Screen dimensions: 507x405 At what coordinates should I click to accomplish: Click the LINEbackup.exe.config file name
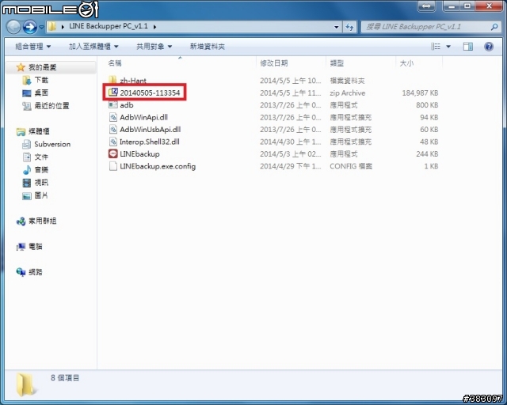pos(158,166)
